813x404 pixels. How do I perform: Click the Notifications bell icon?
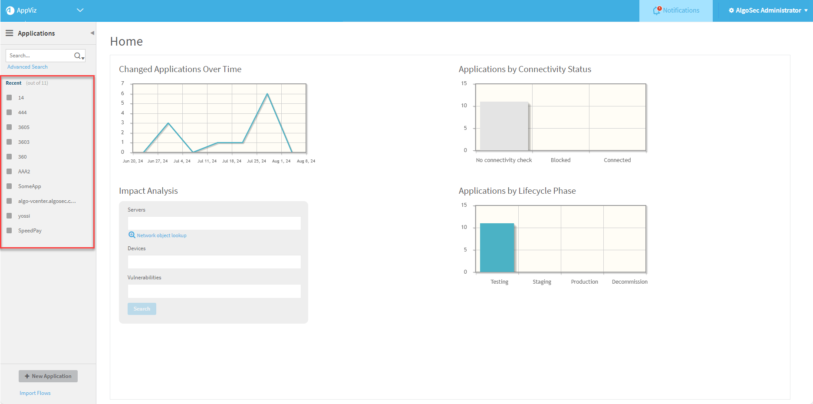[x=657, y=10]
